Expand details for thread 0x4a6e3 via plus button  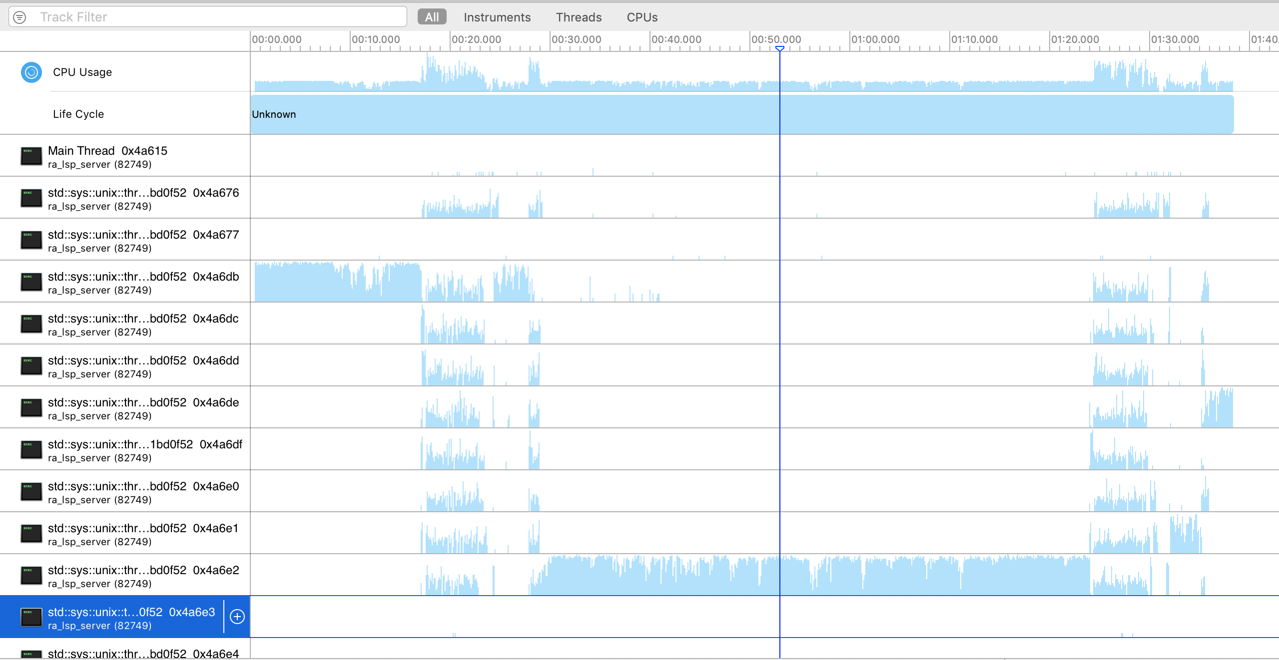[x=237, y=617]
